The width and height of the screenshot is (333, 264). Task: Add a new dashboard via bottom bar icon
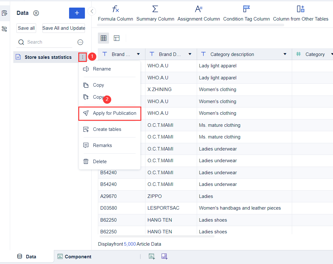tap(164, 256)
